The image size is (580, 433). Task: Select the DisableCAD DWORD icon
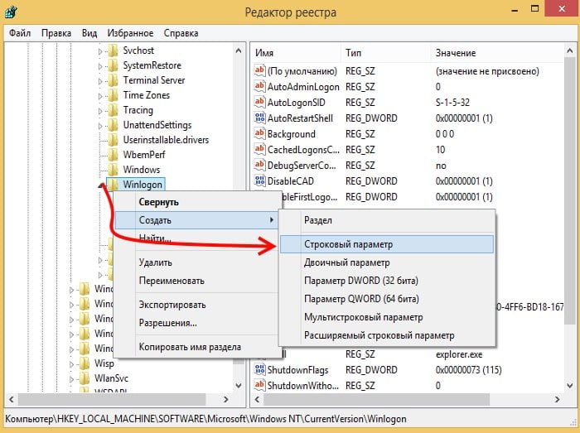pos(259,181)
